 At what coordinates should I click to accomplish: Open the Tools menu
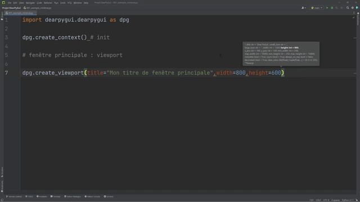click(62, 3)
